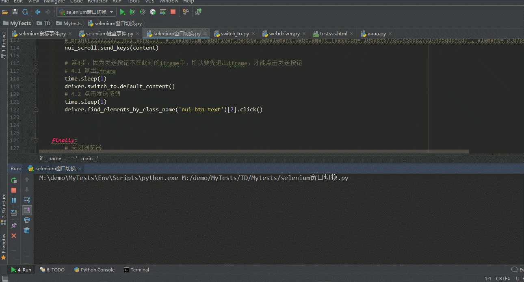Navigate Back with the blue arrow

(x=38, y=12)
